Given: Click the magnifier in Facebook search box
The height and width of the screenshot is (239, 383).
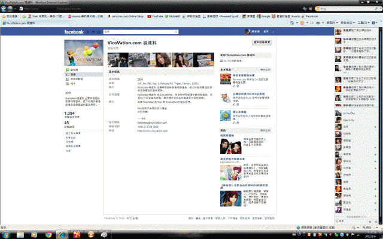Looking at the screenshot, I should pyautogui.click(x=175, y=32).
